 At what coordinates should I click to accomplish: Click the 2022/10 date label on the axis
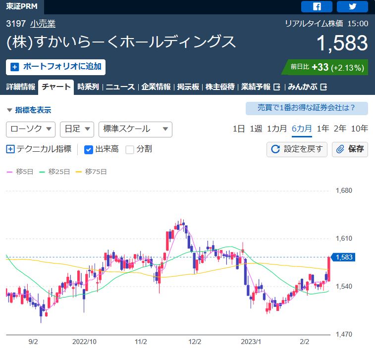point(84,342)
